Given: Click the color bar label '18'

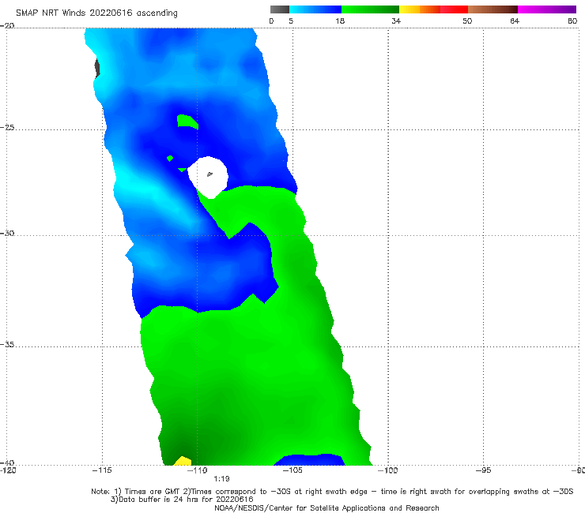Looking at the screenshot, I should [340, 21].
